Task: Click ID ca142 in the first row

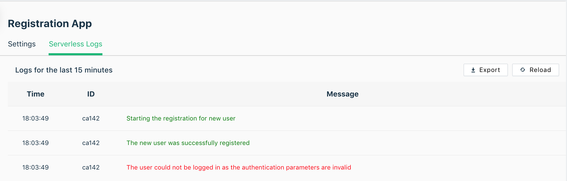Action: click(91, 118)
